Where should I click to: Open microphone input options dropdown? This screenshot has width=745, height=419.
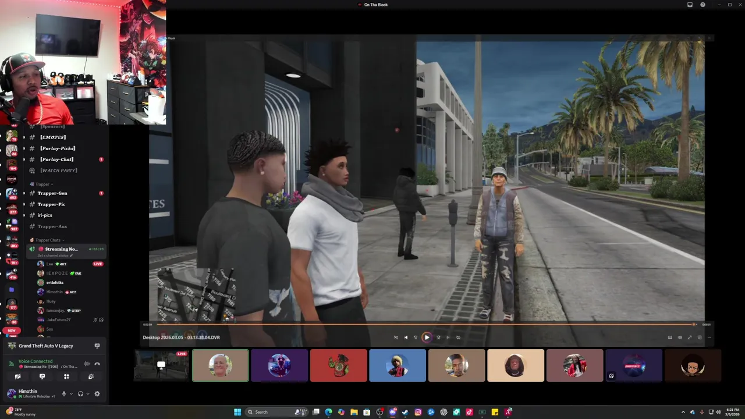tap(71, 394)
